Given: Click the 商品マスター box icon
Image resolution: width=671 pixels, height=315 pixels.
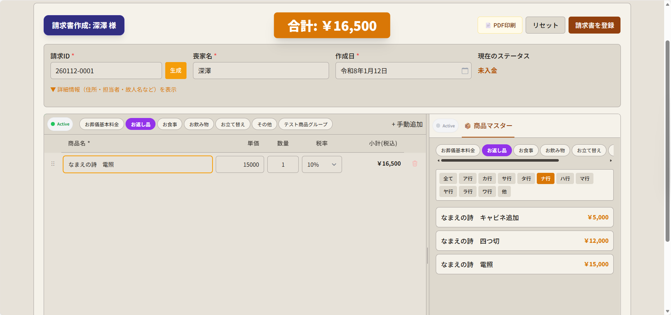Looking at the screenshot, I should pos(468,126).
